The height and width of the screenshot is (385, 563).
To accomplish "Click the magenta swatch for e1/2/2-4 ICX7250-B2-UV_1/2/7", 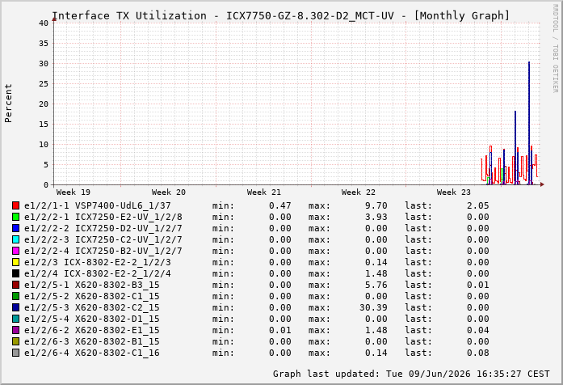I will point(15,251).
